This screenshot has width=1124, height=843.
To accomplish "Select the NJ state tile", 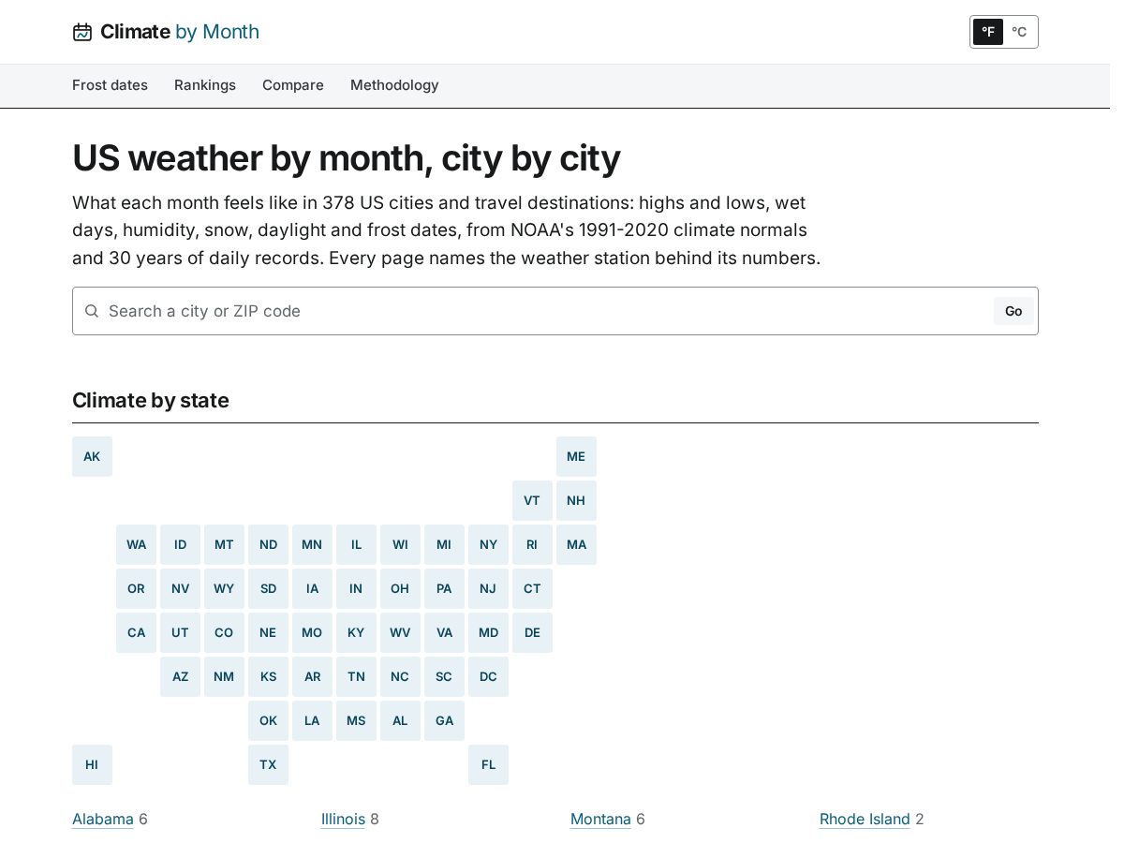I will click(488, 589).
